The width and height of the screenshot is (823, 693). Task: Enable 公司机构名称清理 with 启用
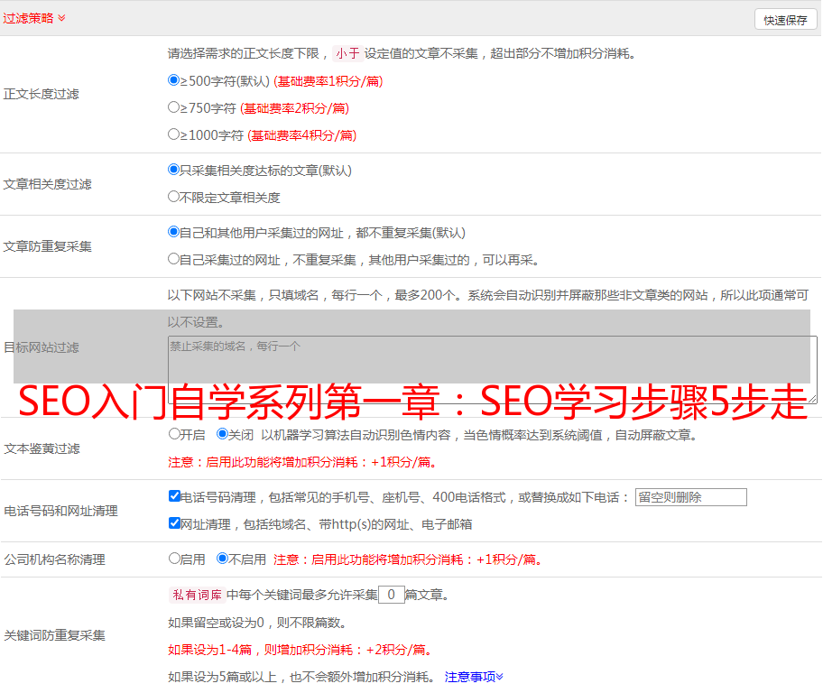pos(174,559)
